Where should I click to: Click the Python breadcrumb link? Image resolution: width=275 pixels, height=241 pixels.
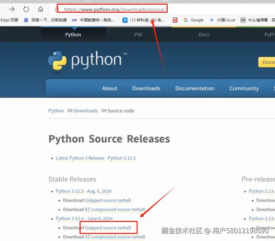(x=56, y=111)
